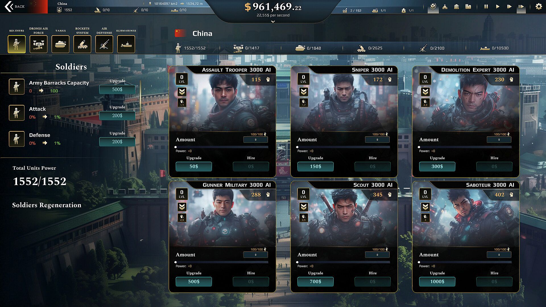
Task: Upgrade Soldiers Attack for 200$
Action: pyautogui.click(x=117, y=116)
